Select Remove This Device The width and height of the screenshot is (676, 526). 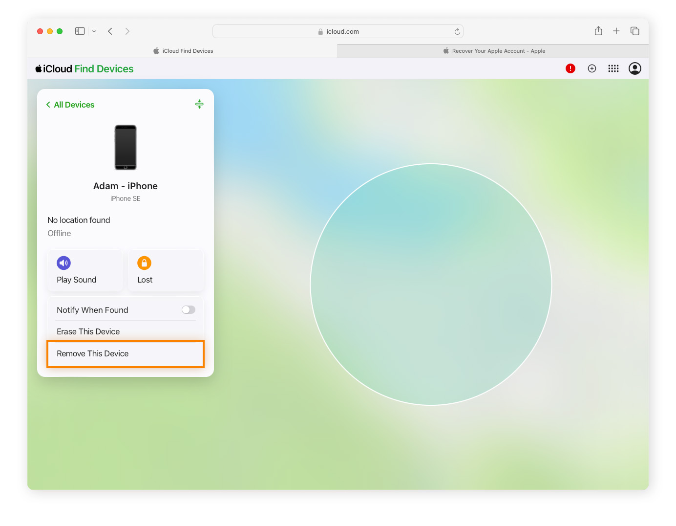click(x=126, y=354)
